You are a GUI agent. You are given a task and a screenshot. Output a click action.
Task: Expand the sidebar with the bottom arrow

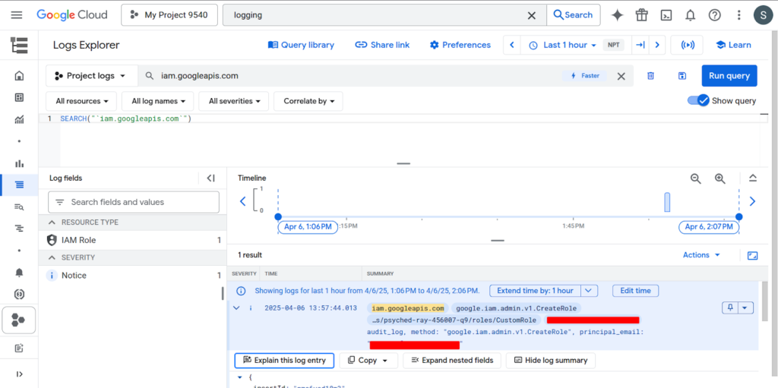[x=19, y=374]
